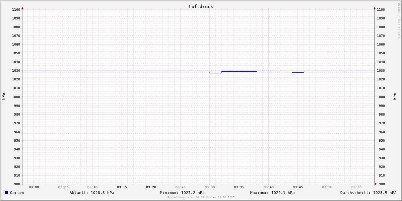Viewport: 402px width, 201px height.
Task: Click the Maximum 1029.1 hPa value
Action: tap(272, 193)
